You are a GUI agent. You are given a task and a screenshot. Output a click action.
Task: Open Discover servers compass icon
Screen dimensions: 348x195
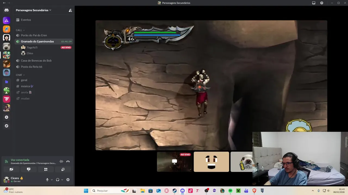tap(7, 126)
